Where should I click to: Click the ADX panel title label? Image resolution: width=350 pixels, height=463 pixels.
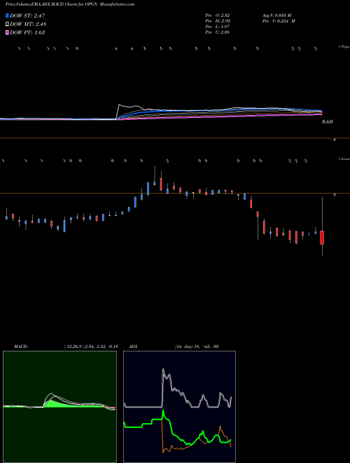point(134,346)
